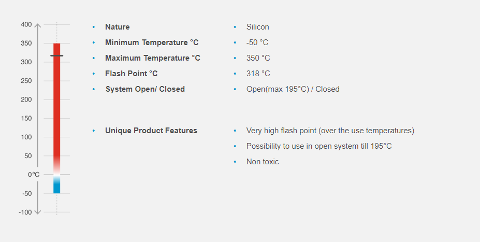Click the down arrow below temperature scale
Image resolution: width=480 pixels, height=242 pixels.
pos(37,212)
